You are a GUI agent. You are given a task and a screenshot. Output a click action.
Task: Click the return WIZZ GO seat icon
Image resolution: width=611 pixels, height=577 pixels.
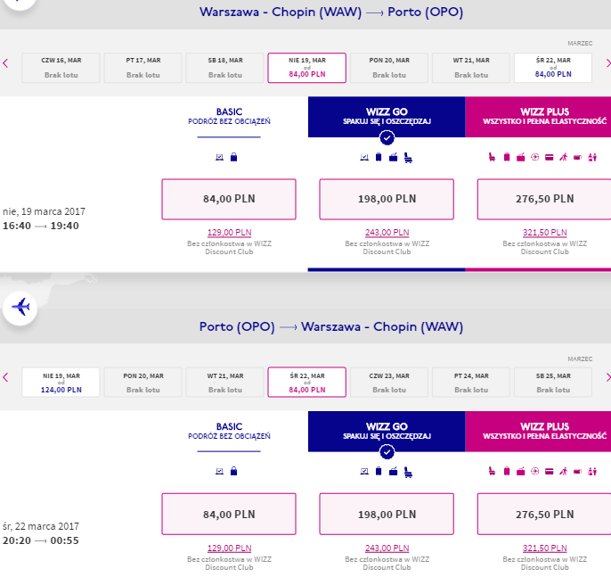point(408,472)
